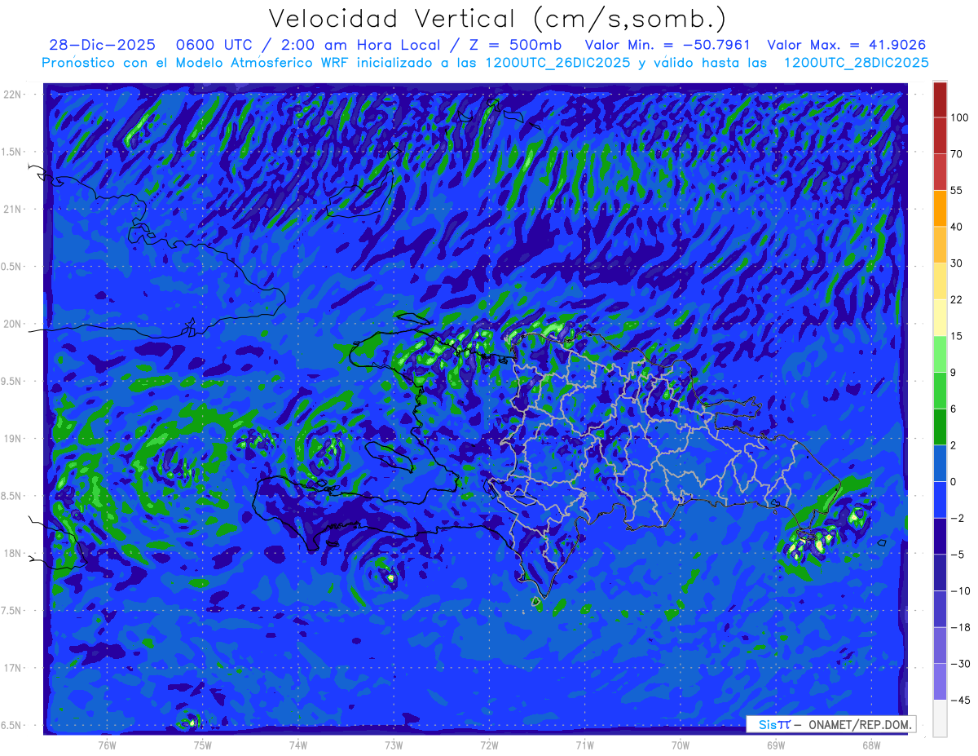Click valid-until time "1200UTC_28DIC2025"
Viewport: 978px width, 756px height.
(856, 62)
